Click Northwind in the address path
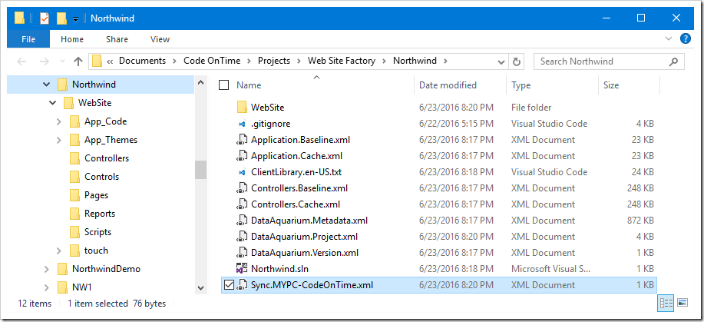Image resolution: width=704 pixels, height=322 pixels. click(415, 61)
